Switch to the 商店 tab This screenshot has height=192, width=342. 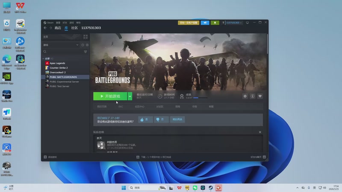coord(58,28)
